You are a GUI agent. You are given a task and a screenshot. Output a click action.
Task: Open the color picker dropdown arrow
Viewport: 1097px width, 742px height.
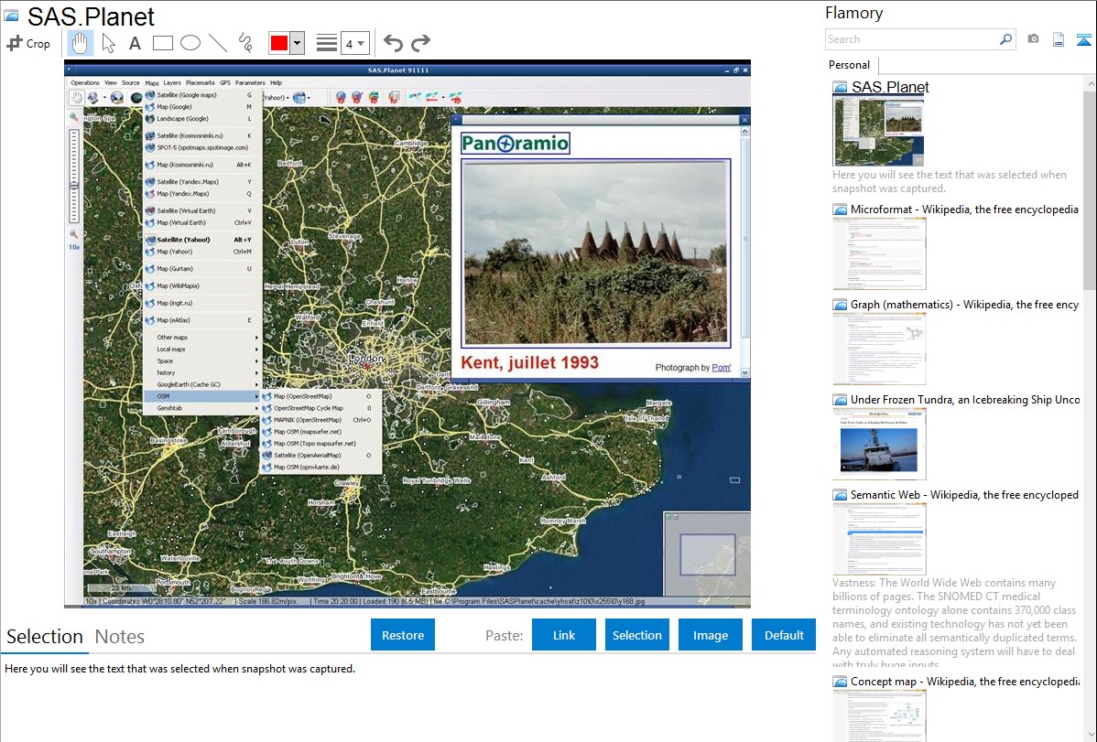click(297, 43)
